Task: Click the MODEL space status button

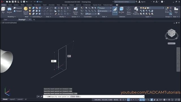Action: point(116,100)
